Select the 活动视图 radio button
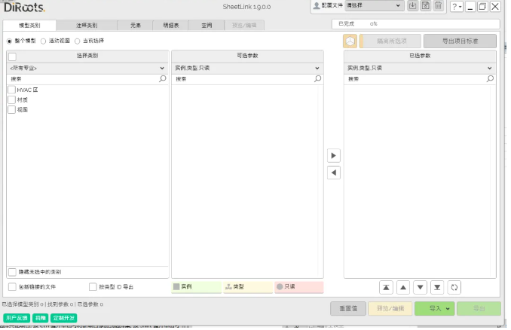 coord(43,41)
